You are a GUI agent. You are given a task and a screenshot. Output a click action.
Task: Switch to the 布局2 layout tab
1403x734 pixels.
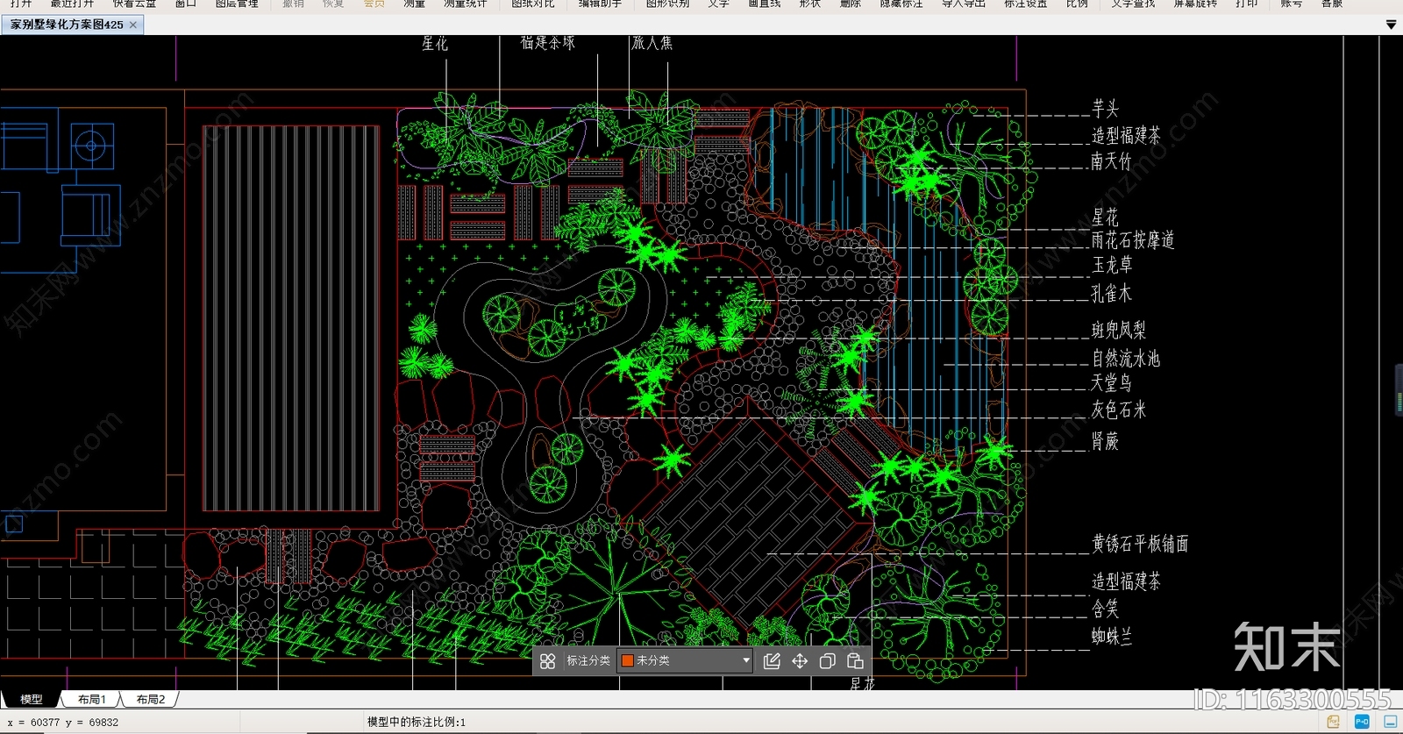[x=150, y=699]
